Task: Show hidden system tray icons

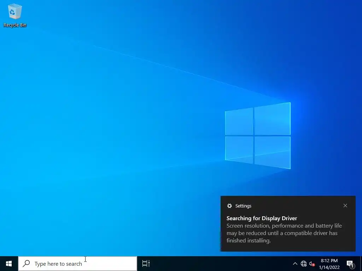Action: (295, 263)
